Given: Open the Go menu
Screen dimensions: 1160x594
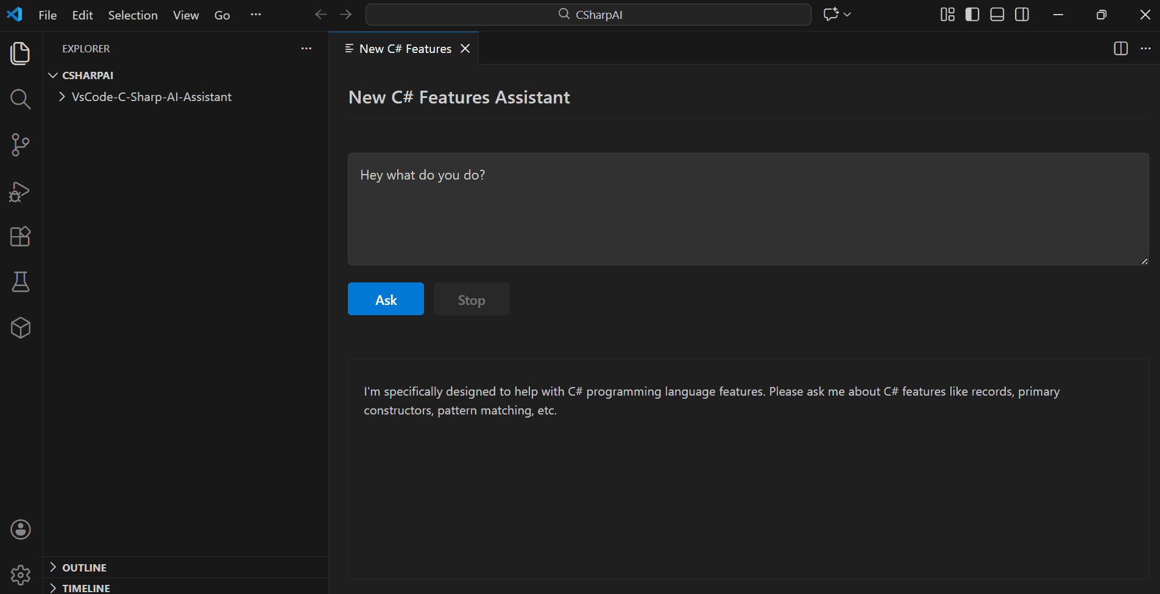Looking at the screenshot, I should [x=222, y=15].
